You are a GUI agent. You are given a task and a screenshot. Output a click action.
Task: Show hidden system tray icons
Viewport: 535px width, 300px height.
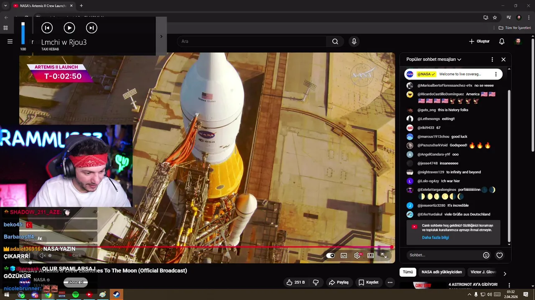(469, 295)
